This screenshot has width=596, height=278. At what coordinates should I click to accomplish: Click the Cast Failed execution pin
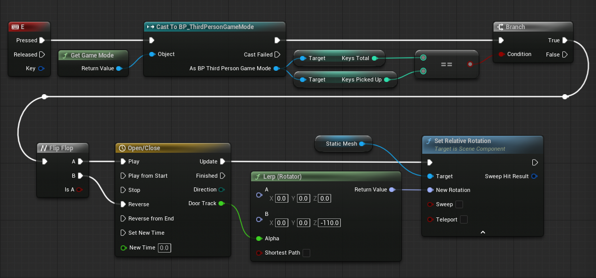click(277, 54)
